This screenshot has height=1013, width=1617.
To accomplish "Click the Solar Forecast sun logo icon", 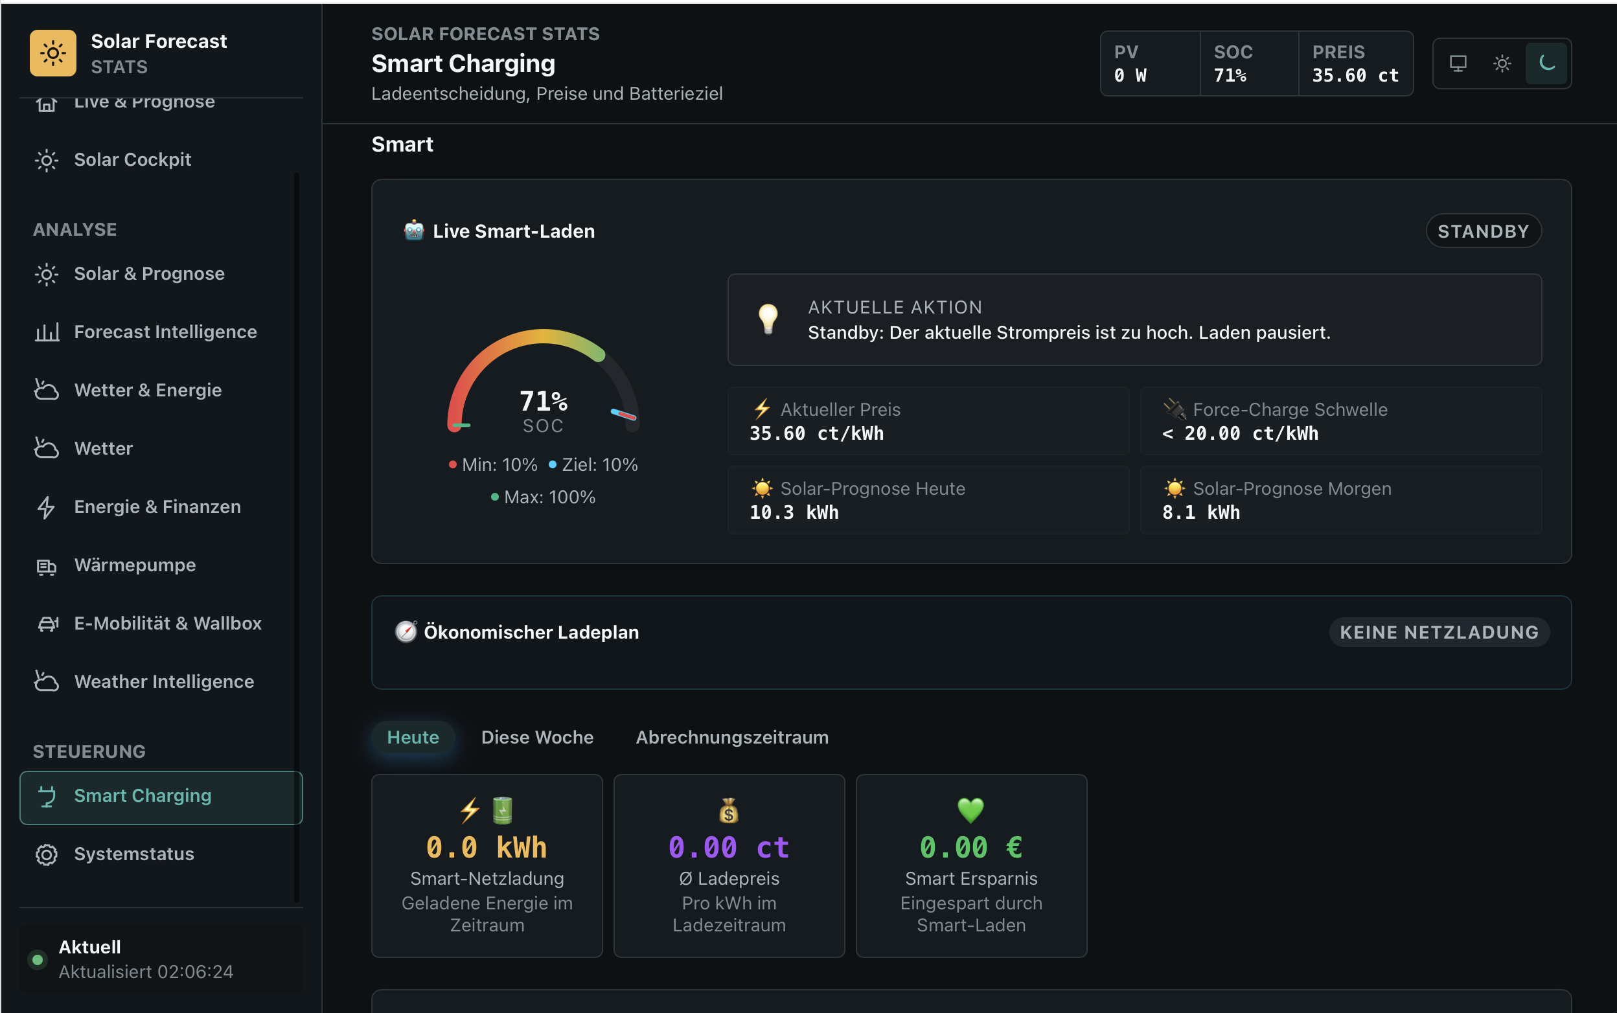I will pos(53,53).
